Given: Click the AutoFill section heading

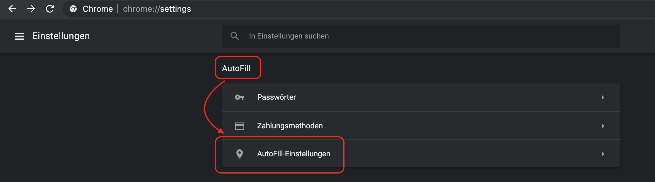Looking at the screenshot, I should pos(236,68).
